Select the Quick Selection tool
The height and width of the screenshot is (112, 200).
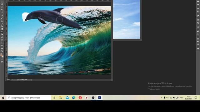(x=2, y=7)
